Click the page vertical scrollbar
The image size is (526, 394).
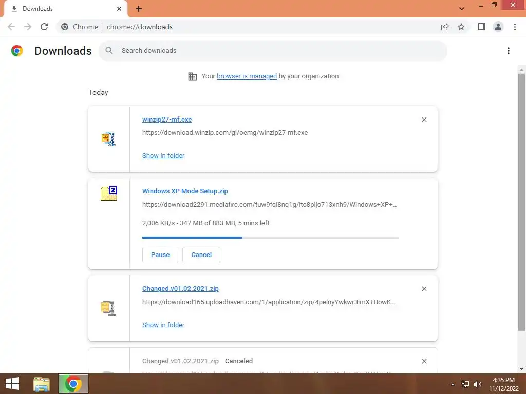point(521,202)
